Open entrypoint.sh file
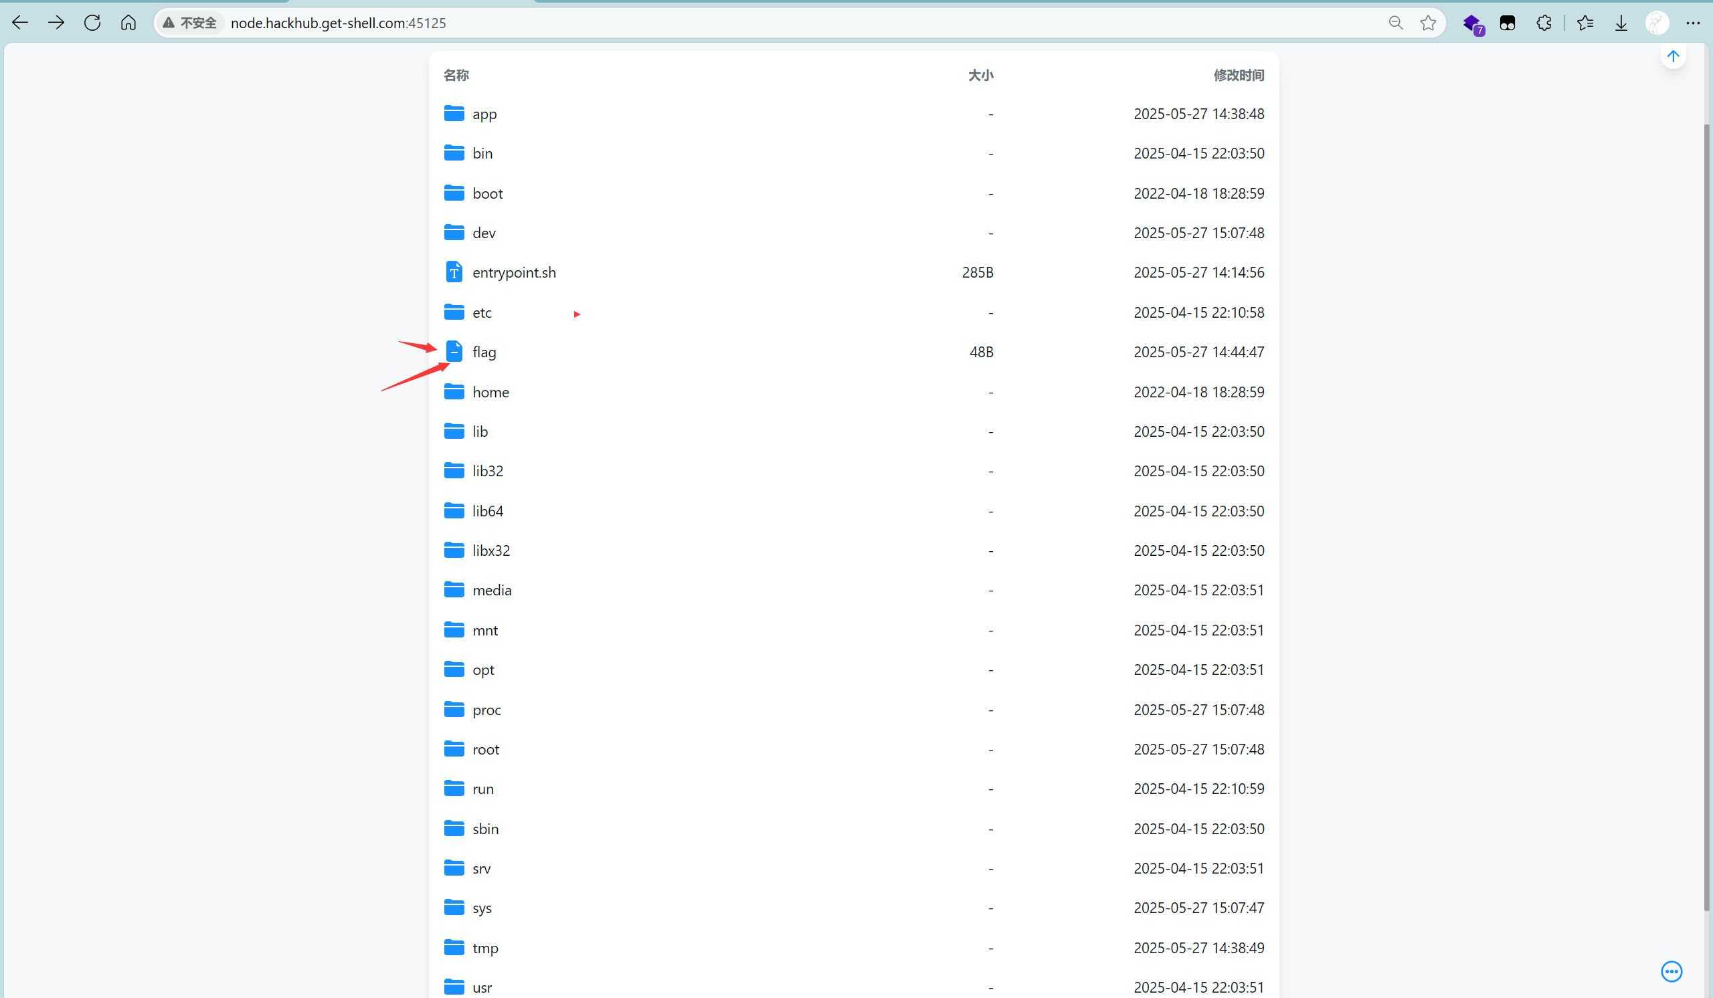The width and height of the screenshot is (1713, 998). [x=514, y=272]
